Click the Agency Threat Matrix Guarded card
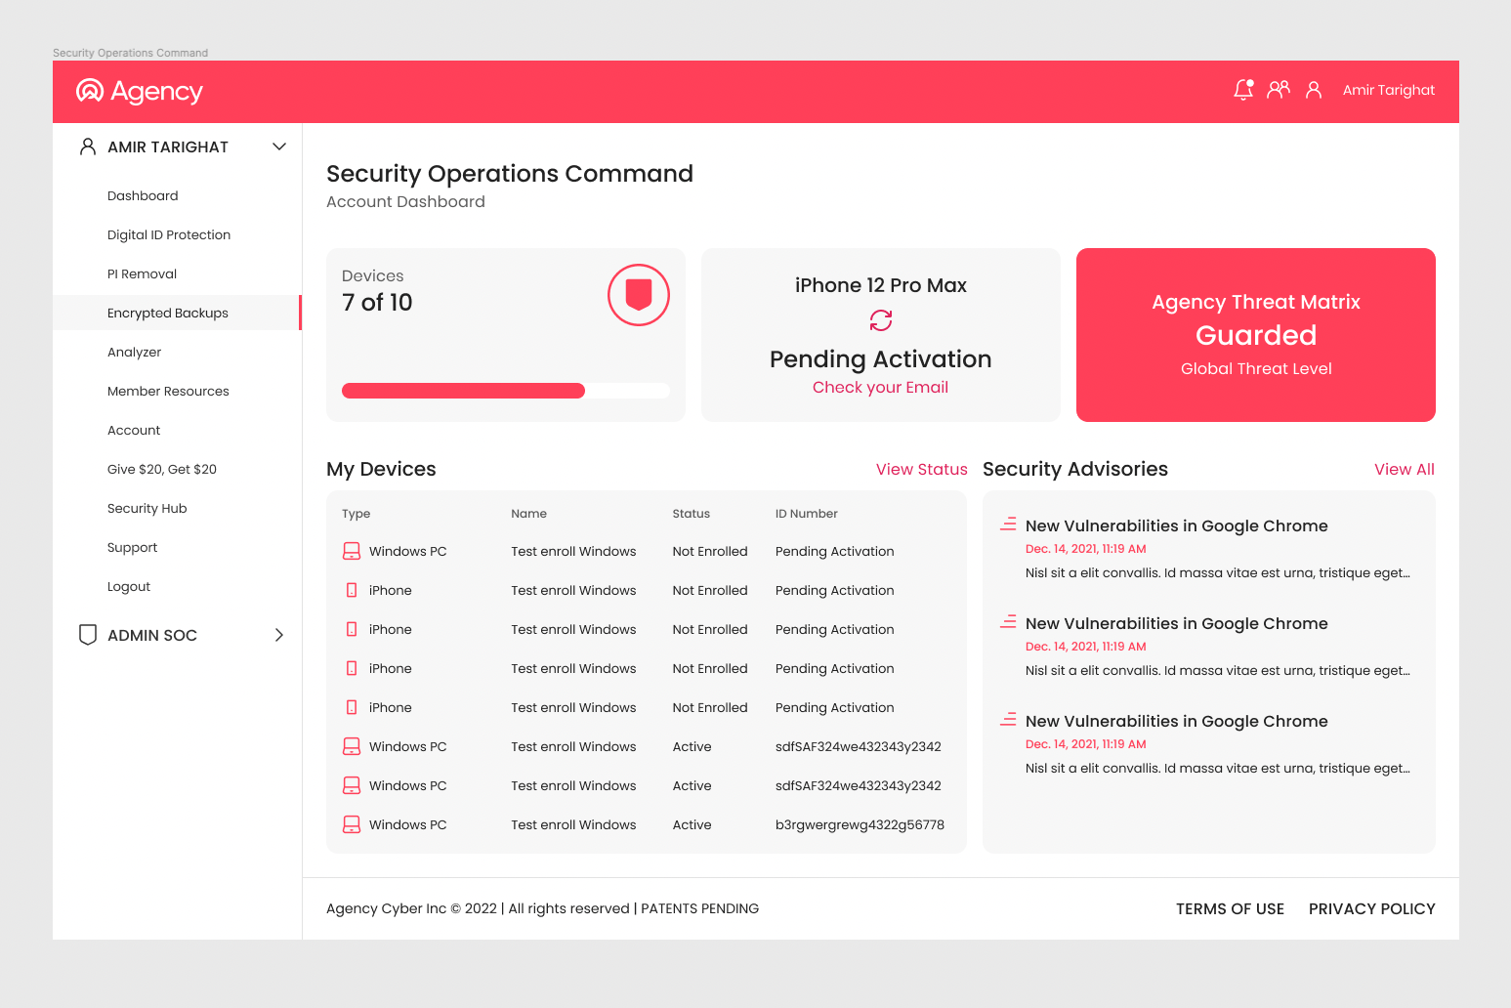The image size is (1511, 1008). click(1255, 335)
